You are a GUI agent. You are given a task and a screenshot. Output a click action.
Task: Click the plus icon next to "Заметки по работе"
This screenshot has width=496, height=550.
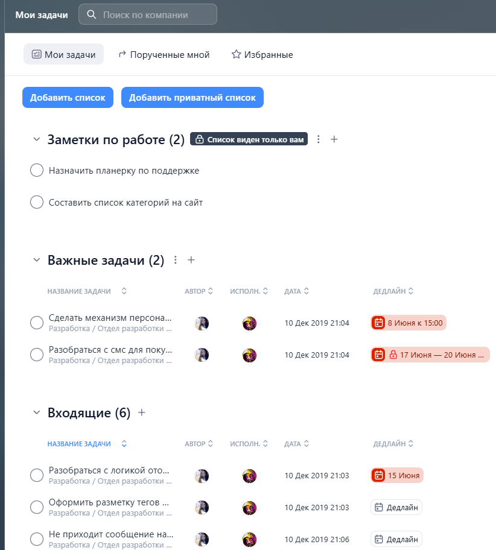click(x=334, y=139)
